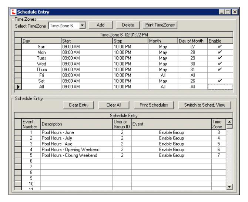Click Day of Month 31 in Thurs row
Viewport: 248px width, 202px height.
click(x=192, y=70)
